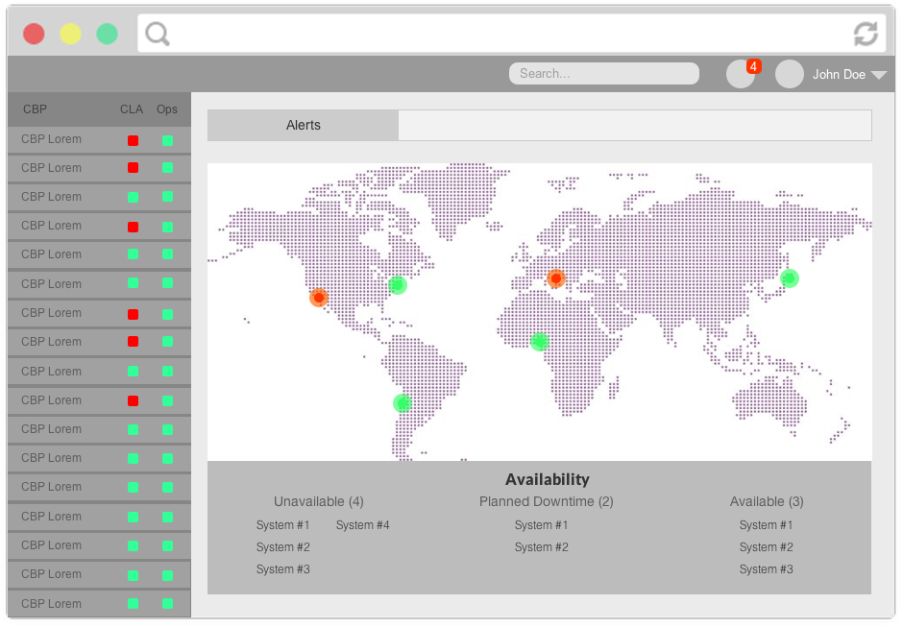Image resolution: width=903 pixels, height=628 pixels.
Task: Click green Ops square in topmost CBP Lorem row
Action: pyautogui.click(x=167, y=140)
